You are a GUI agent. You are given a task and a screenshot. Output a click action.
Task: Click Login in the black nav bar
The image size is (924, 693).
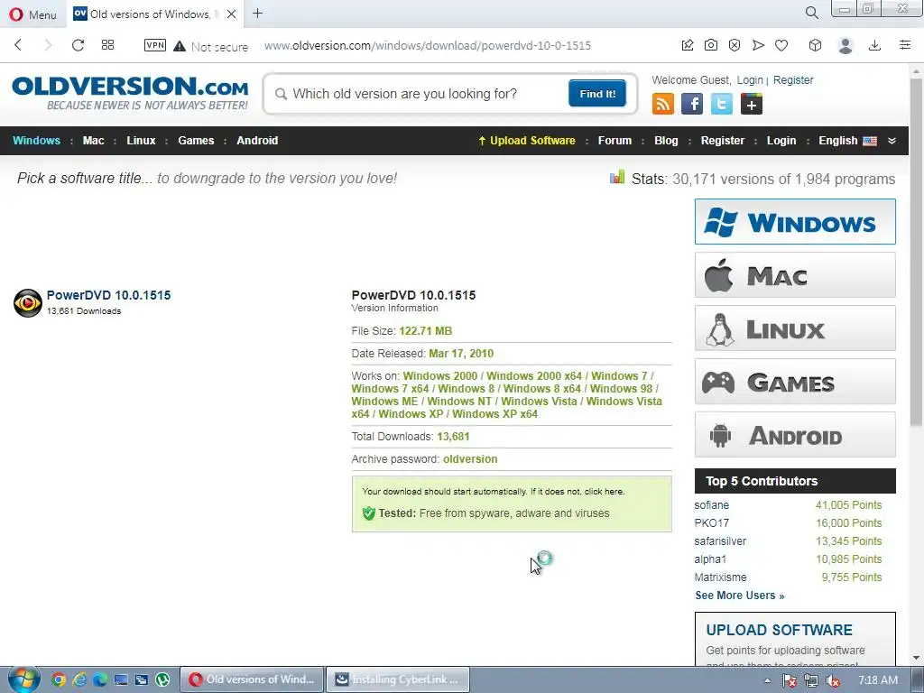[781, 140]
